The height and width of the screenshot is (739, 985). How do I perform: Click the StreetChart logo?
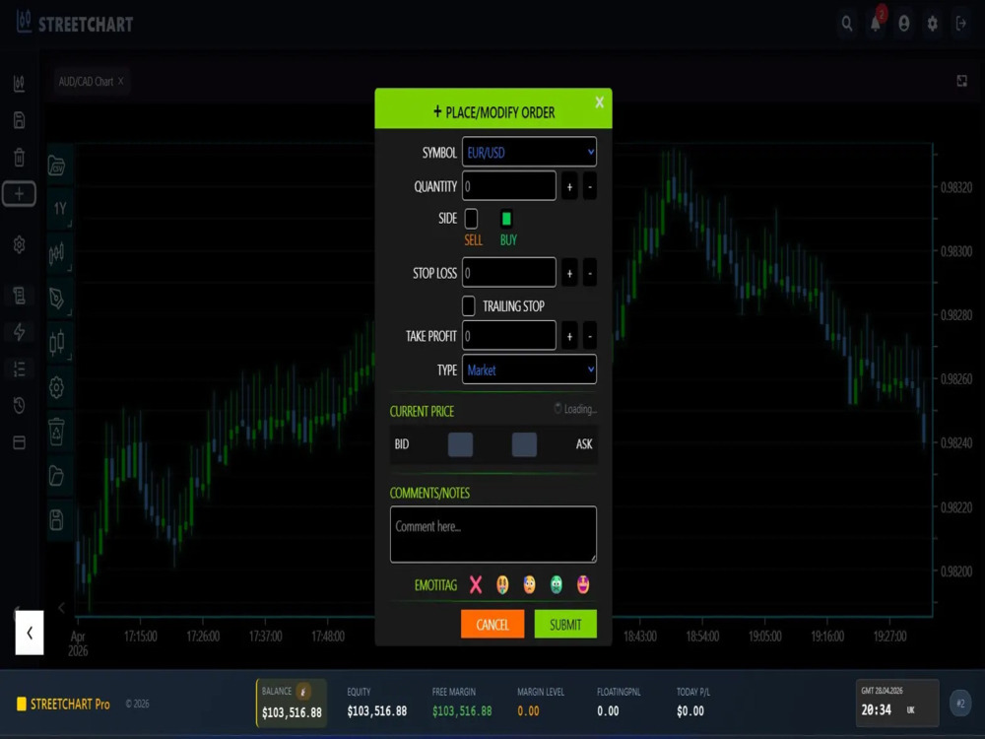click(75, 24)
